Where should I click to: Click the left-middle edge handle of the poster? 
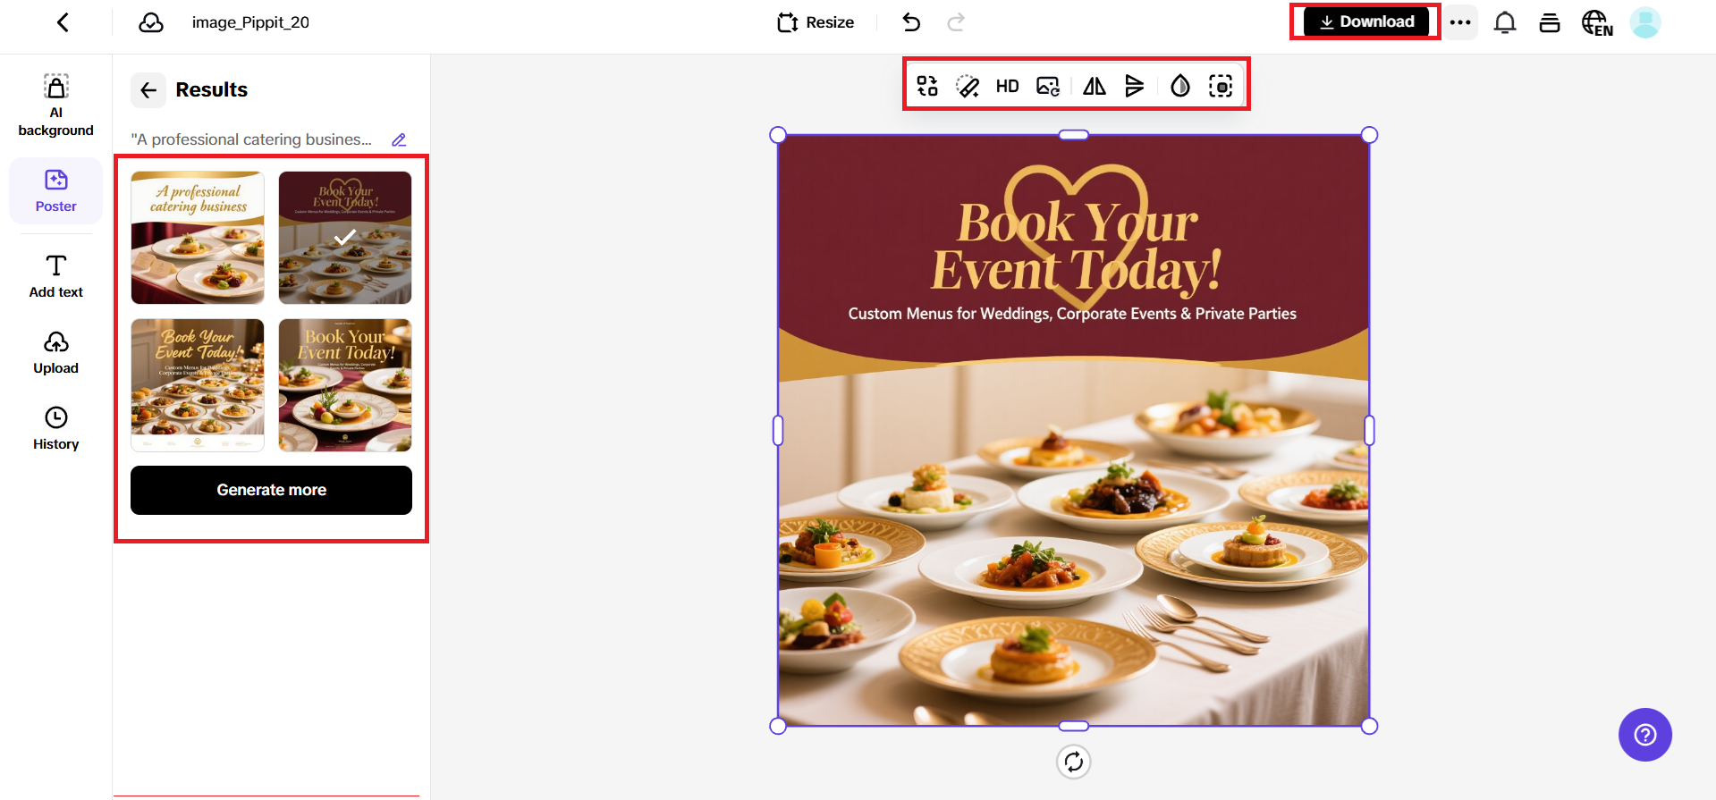(x=778, y=431)
